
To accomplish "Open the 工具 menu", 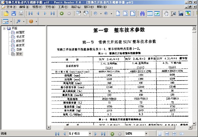I will point(63,7).
